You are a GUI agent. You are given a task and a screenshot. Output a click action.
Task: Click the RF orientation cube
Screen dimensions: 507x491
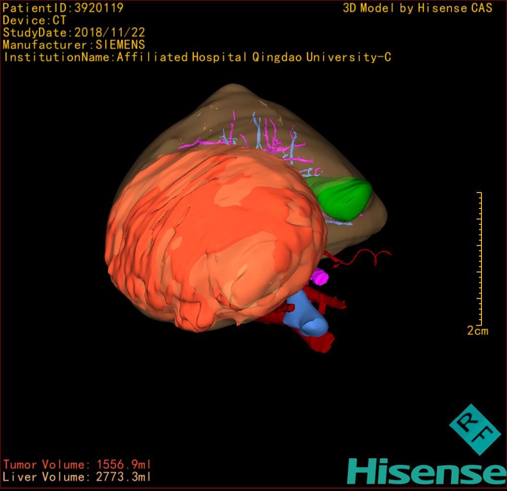coord(475,429)
